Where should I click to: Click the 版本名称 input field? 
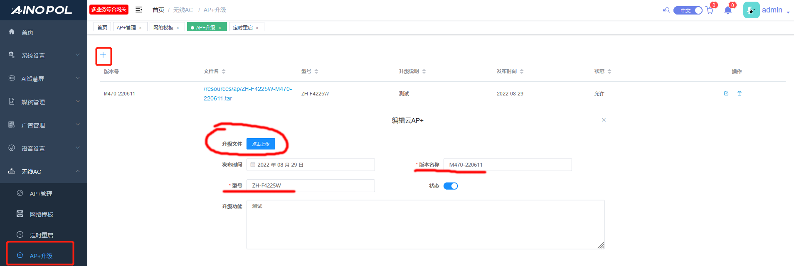tap(507, 165)
